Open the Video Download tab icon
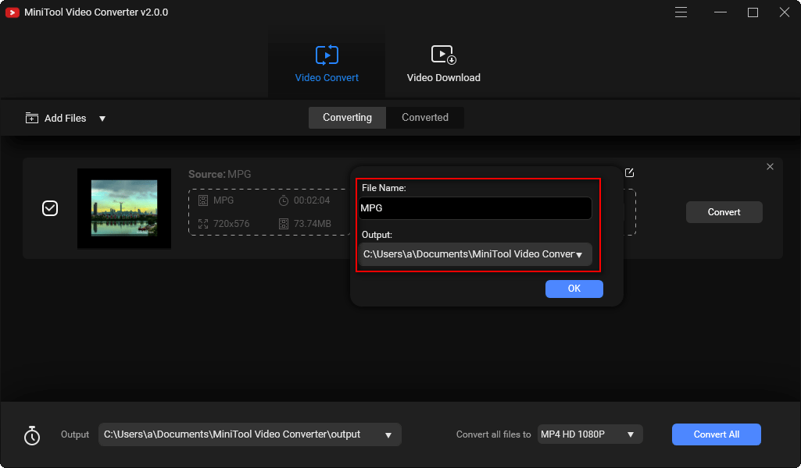This screenshot has width=801, height=468. (442, 55)
